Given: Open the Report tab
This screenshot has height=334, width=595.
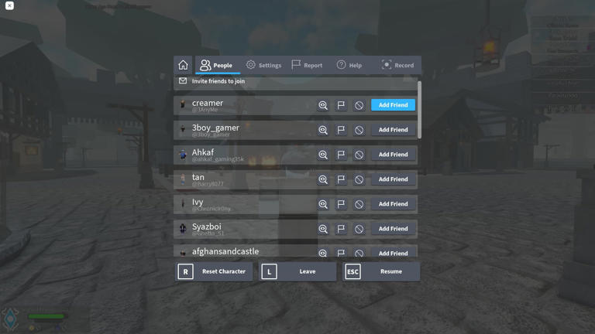Looking at the screenshot, I should click(307, 65).
